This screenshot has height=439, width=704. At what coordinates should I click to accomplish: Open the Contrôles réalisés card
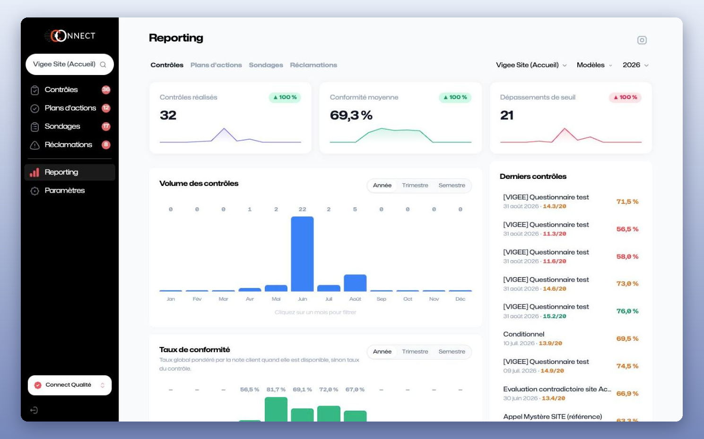[x=230, y=118]
